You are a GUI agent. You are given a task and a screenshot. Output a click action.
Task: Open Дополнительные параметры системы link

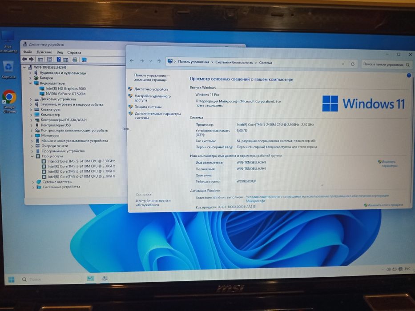(x=158, y=116)
